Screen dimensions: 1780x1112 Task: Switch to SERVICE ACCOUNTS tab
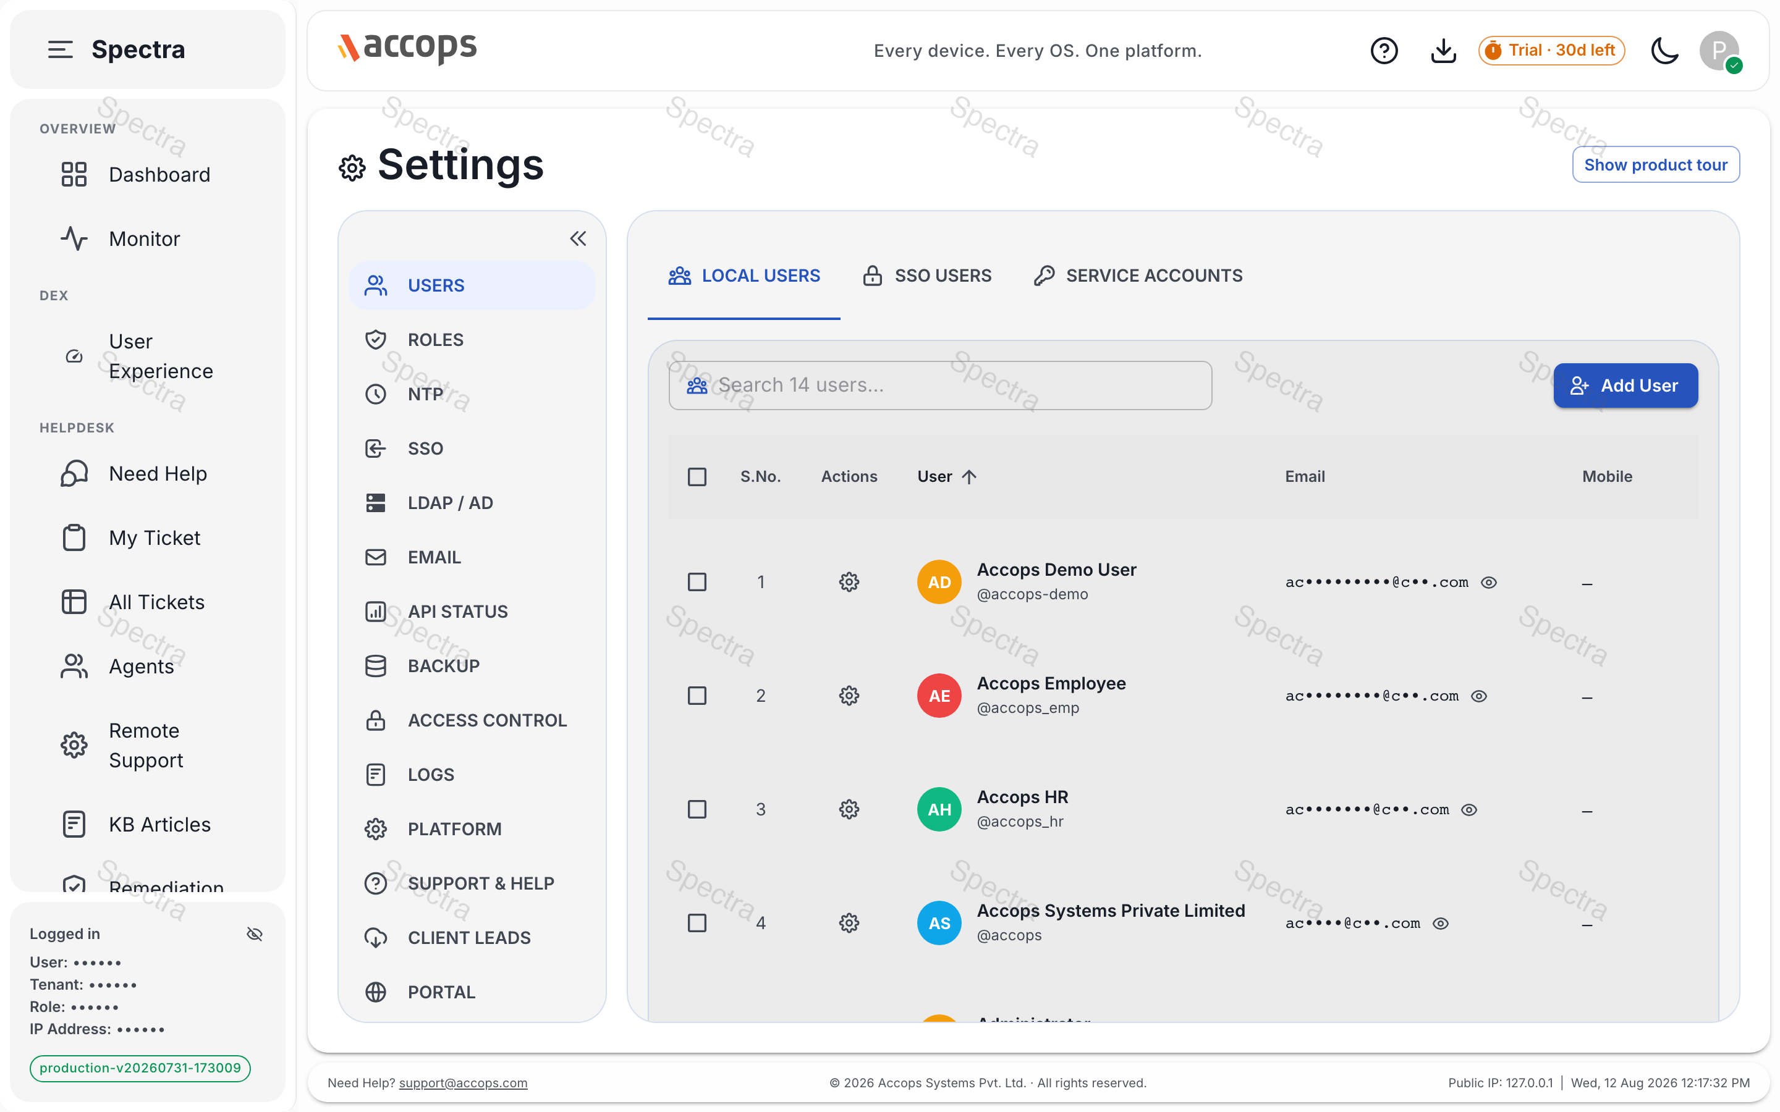[1138, 276]
